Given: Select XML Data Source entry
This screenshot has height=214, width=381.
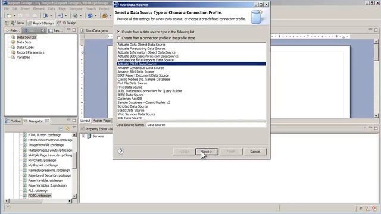Looking at the screenshot, I should [191, 118].
